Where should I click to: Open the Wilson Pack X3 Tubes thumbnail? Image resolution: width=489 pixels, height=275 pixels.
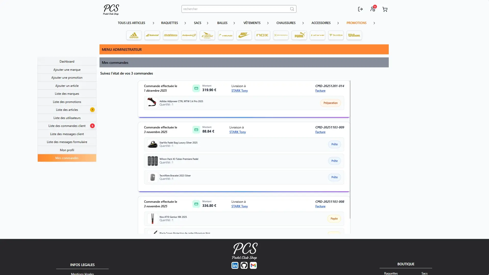[153, 161]
